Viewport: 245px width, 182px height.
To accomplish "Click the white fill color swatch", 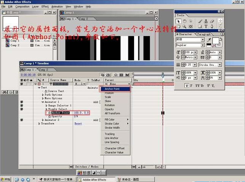I will (215, 40).
